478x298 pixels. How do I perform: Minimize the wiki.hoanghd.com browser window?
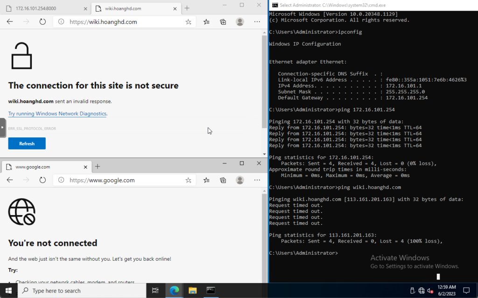(x=225, y=5)
